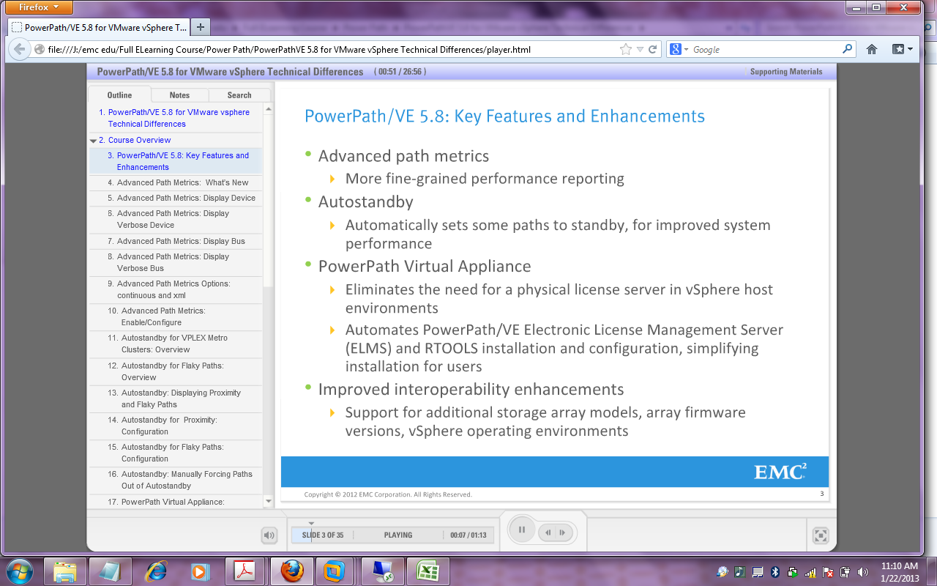937x586 pixels.
Task: Toggle fullscreen with the player's expand icon
Action: (x=820, y=535)
